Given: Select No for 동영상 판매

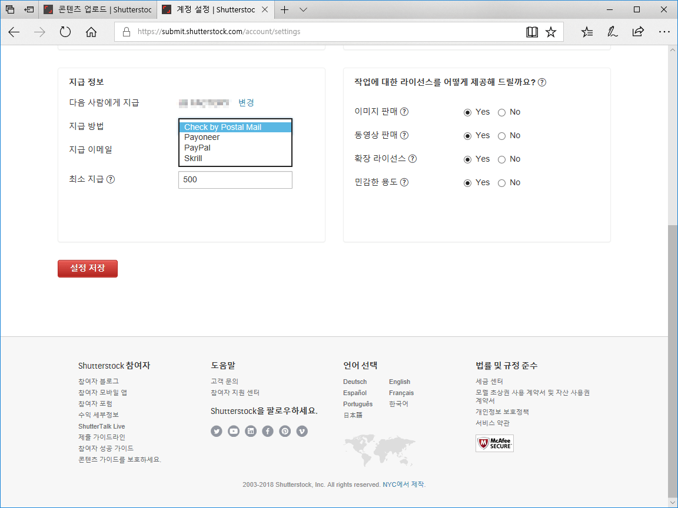Looking at the screenshot, I should [x=501, y=136].
